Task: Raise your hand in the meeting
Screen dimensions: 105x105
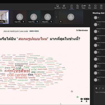Action: click(x=90, y=7)
